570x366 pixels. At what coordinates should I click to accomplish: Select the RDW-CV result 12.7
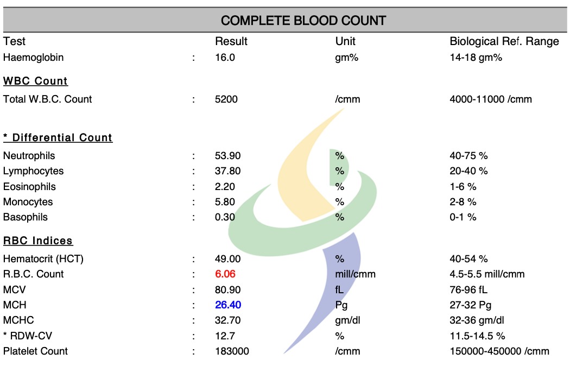225,336
